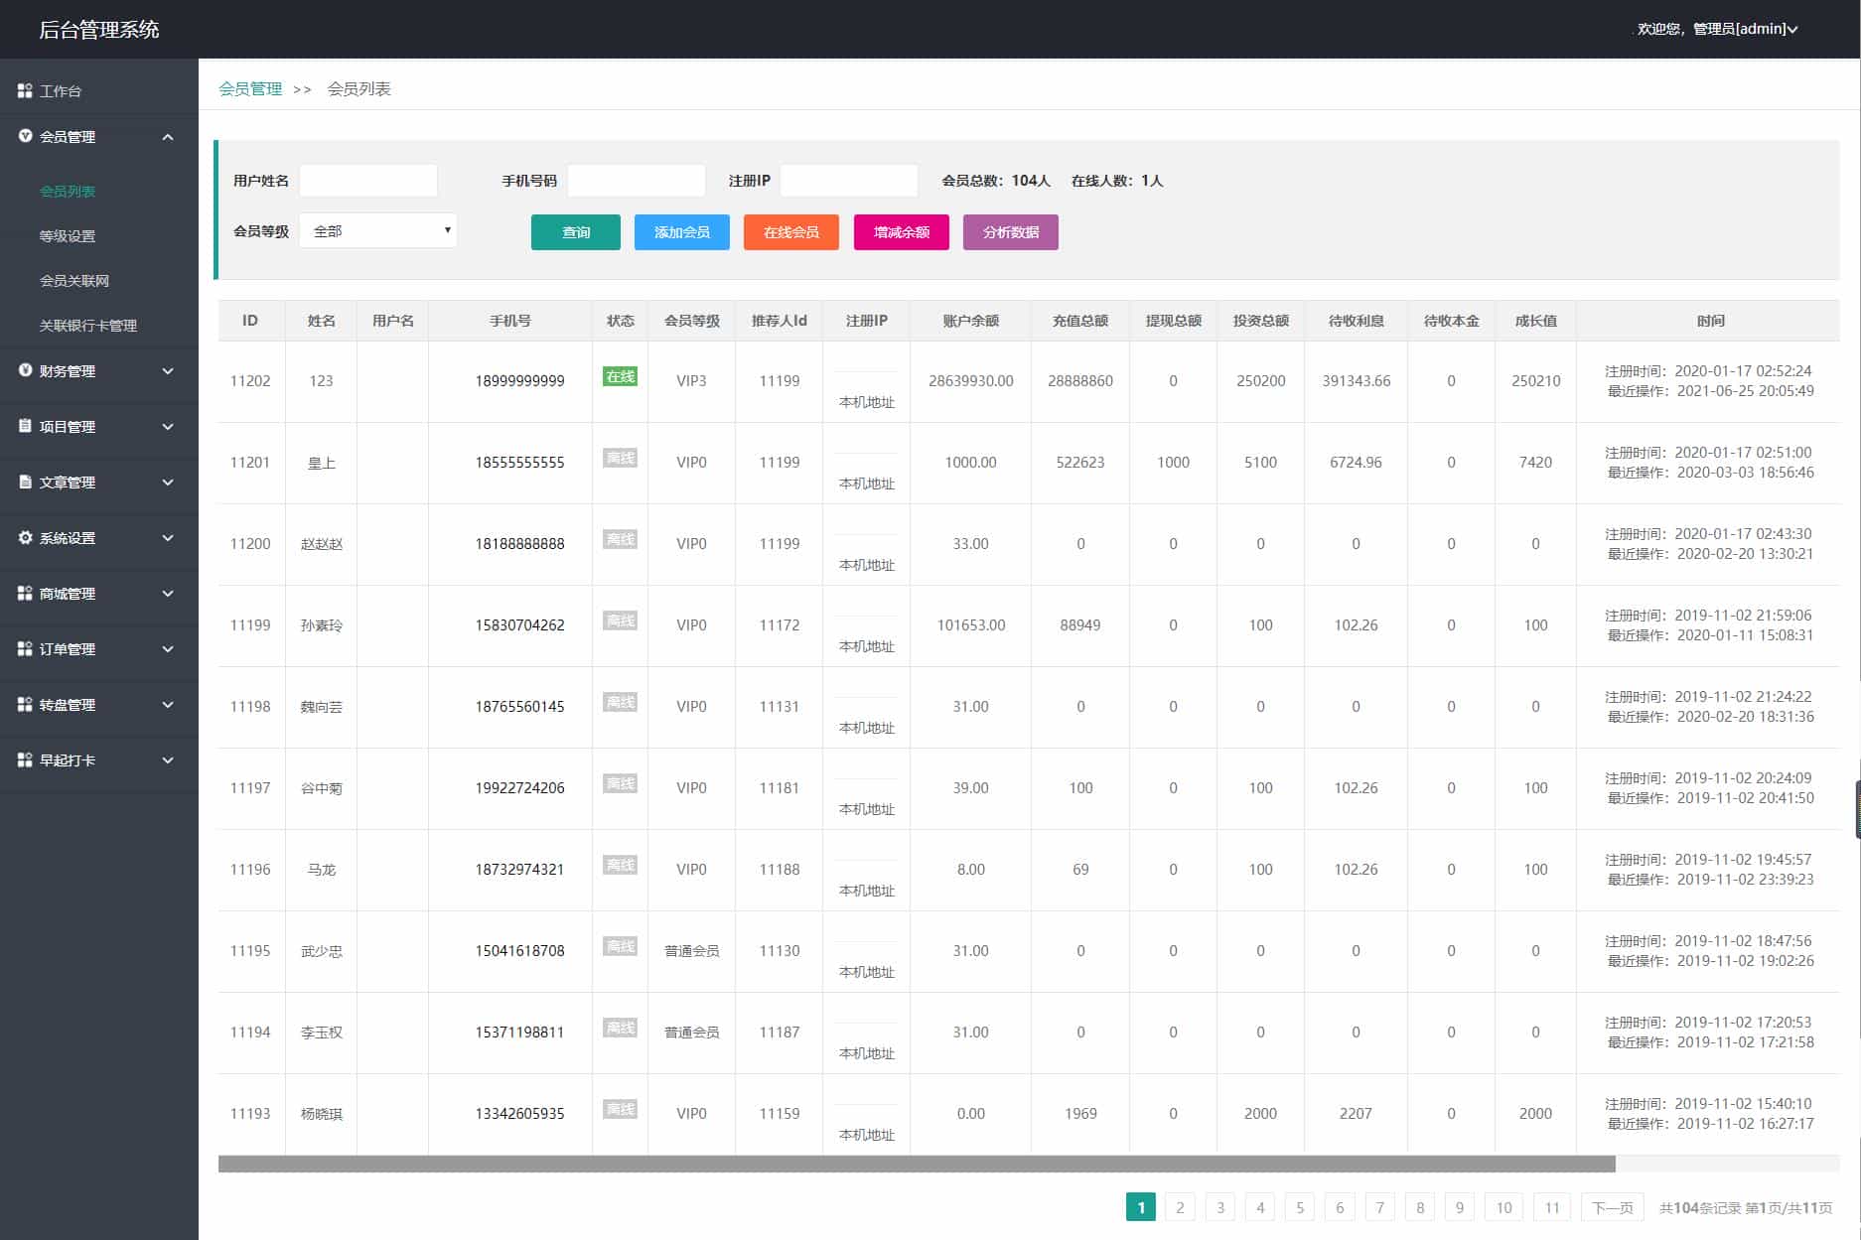Collapse the 会员管理 menu chevron
Viewport: 1861px width, 1240px height.
click(168, 137)
